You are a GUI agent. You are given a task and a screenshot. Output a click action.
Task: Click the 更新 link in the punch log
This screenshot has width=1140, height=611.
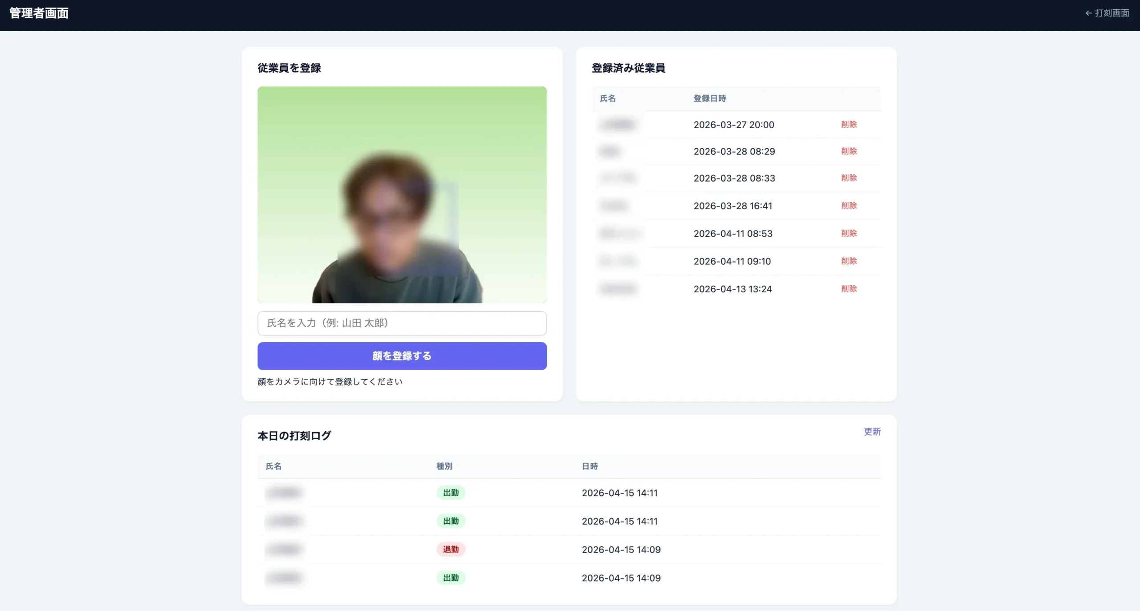pos(872,432)
